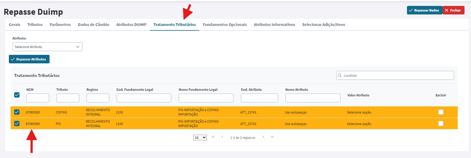Open Selecione opção in COFINS row

point(359,112)
